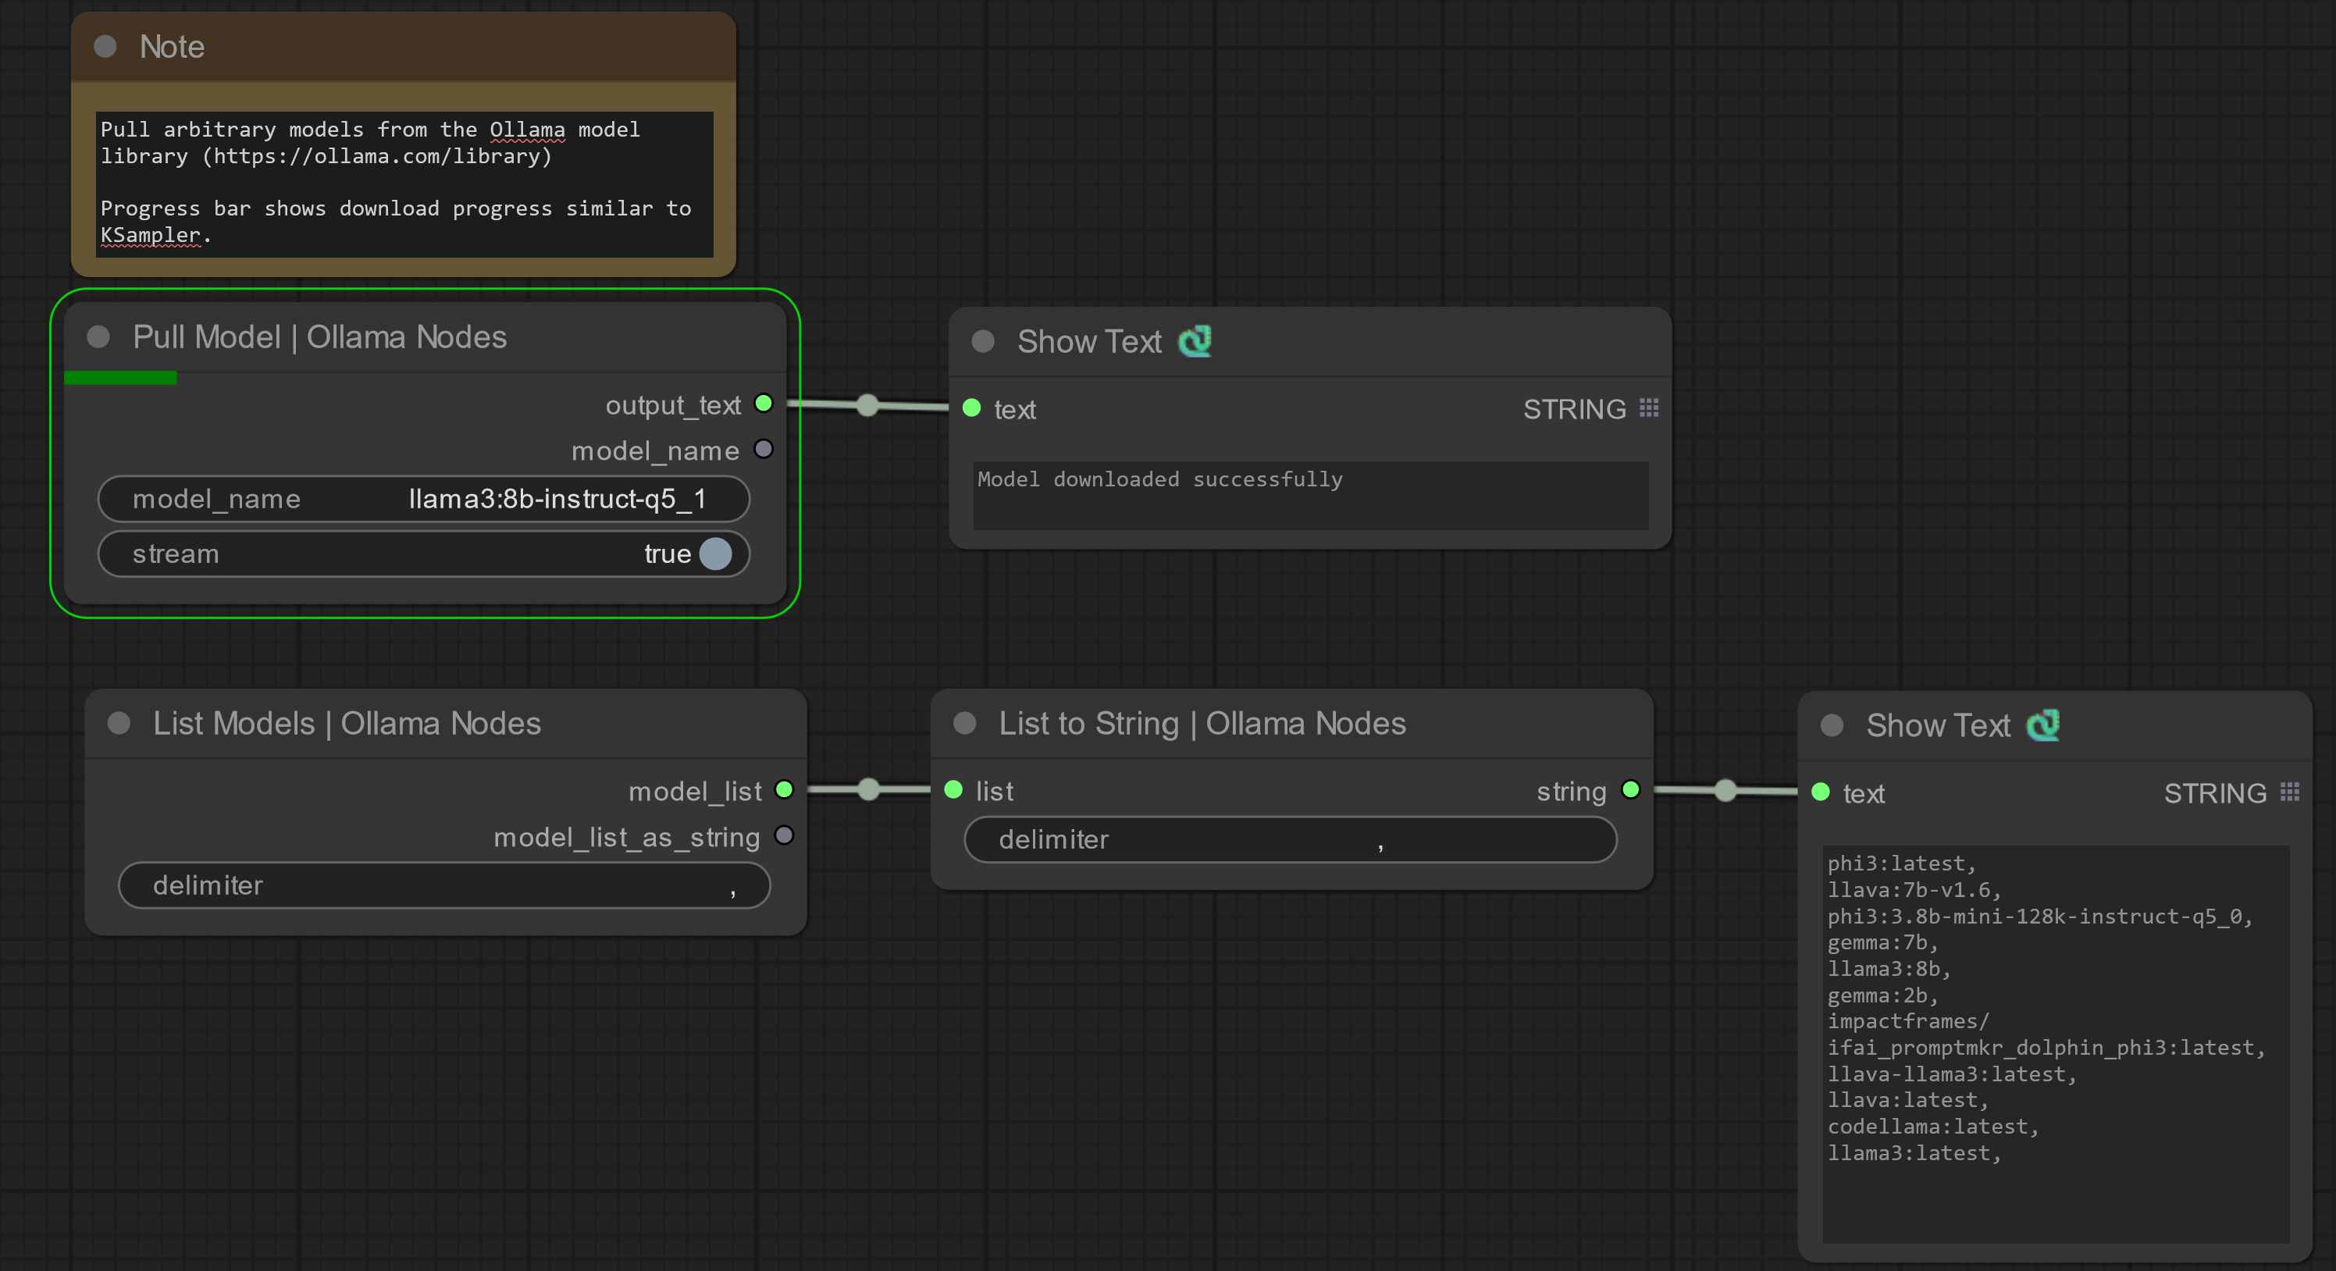Click the string output socket on List to String
The image size is (2336, 1271).
pos(1630,789)
